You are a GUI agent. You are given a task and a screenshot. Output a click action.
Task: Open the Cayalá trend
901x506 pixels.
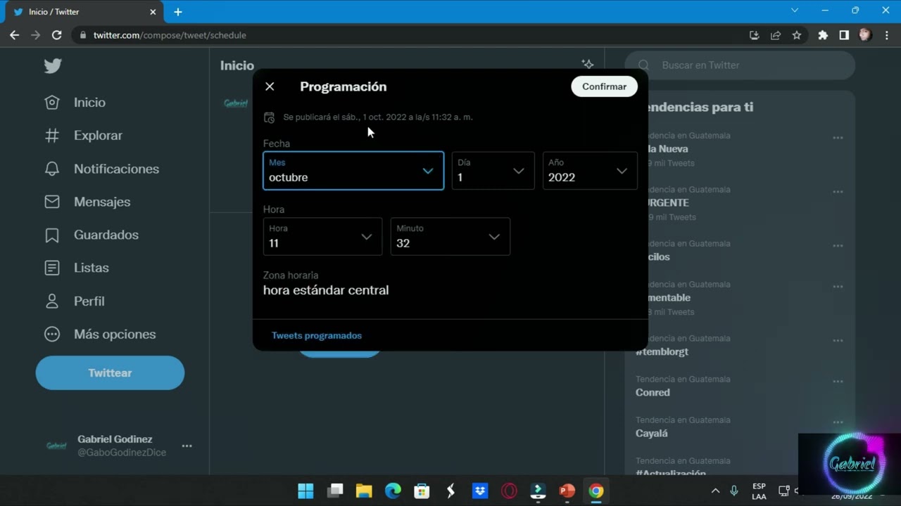(652, 433)
